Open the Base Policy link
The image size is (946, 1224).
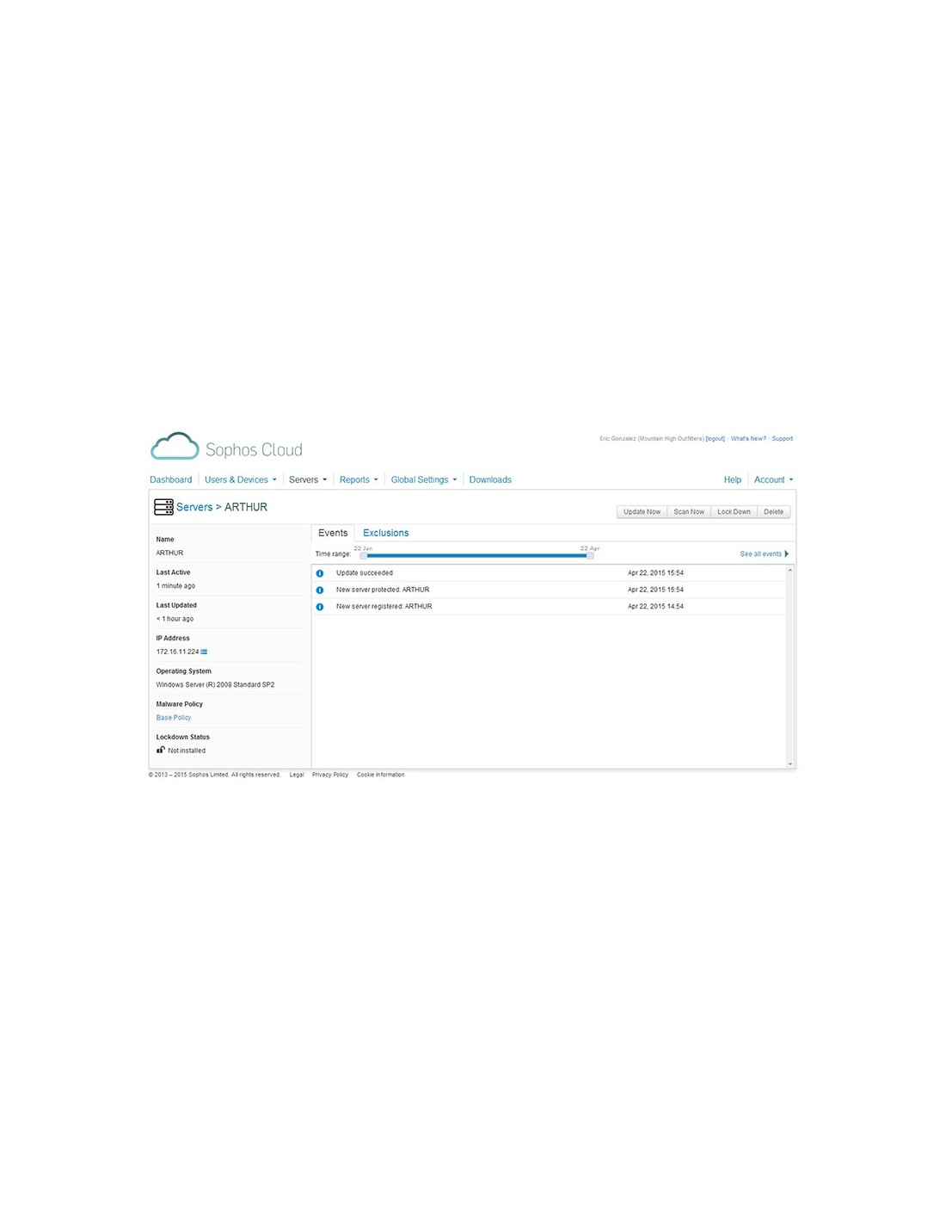pos(174,717)
